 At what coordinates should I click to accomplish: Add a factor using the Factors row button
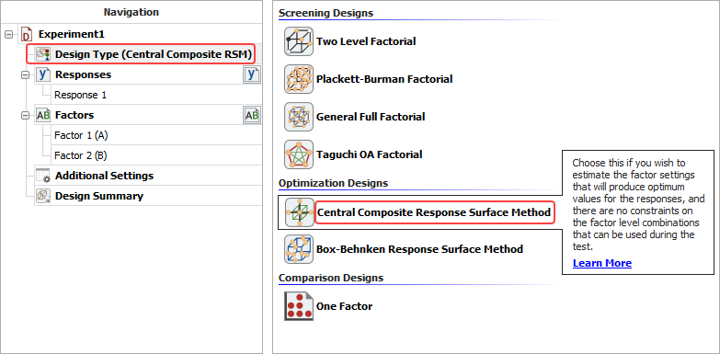click(252, 115)
